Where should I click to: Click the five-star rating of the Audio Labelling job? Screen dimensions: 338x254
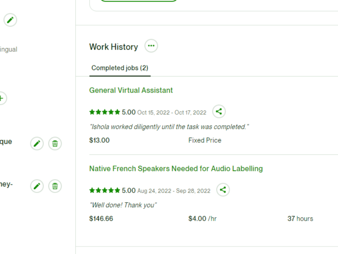click(105, 190)
